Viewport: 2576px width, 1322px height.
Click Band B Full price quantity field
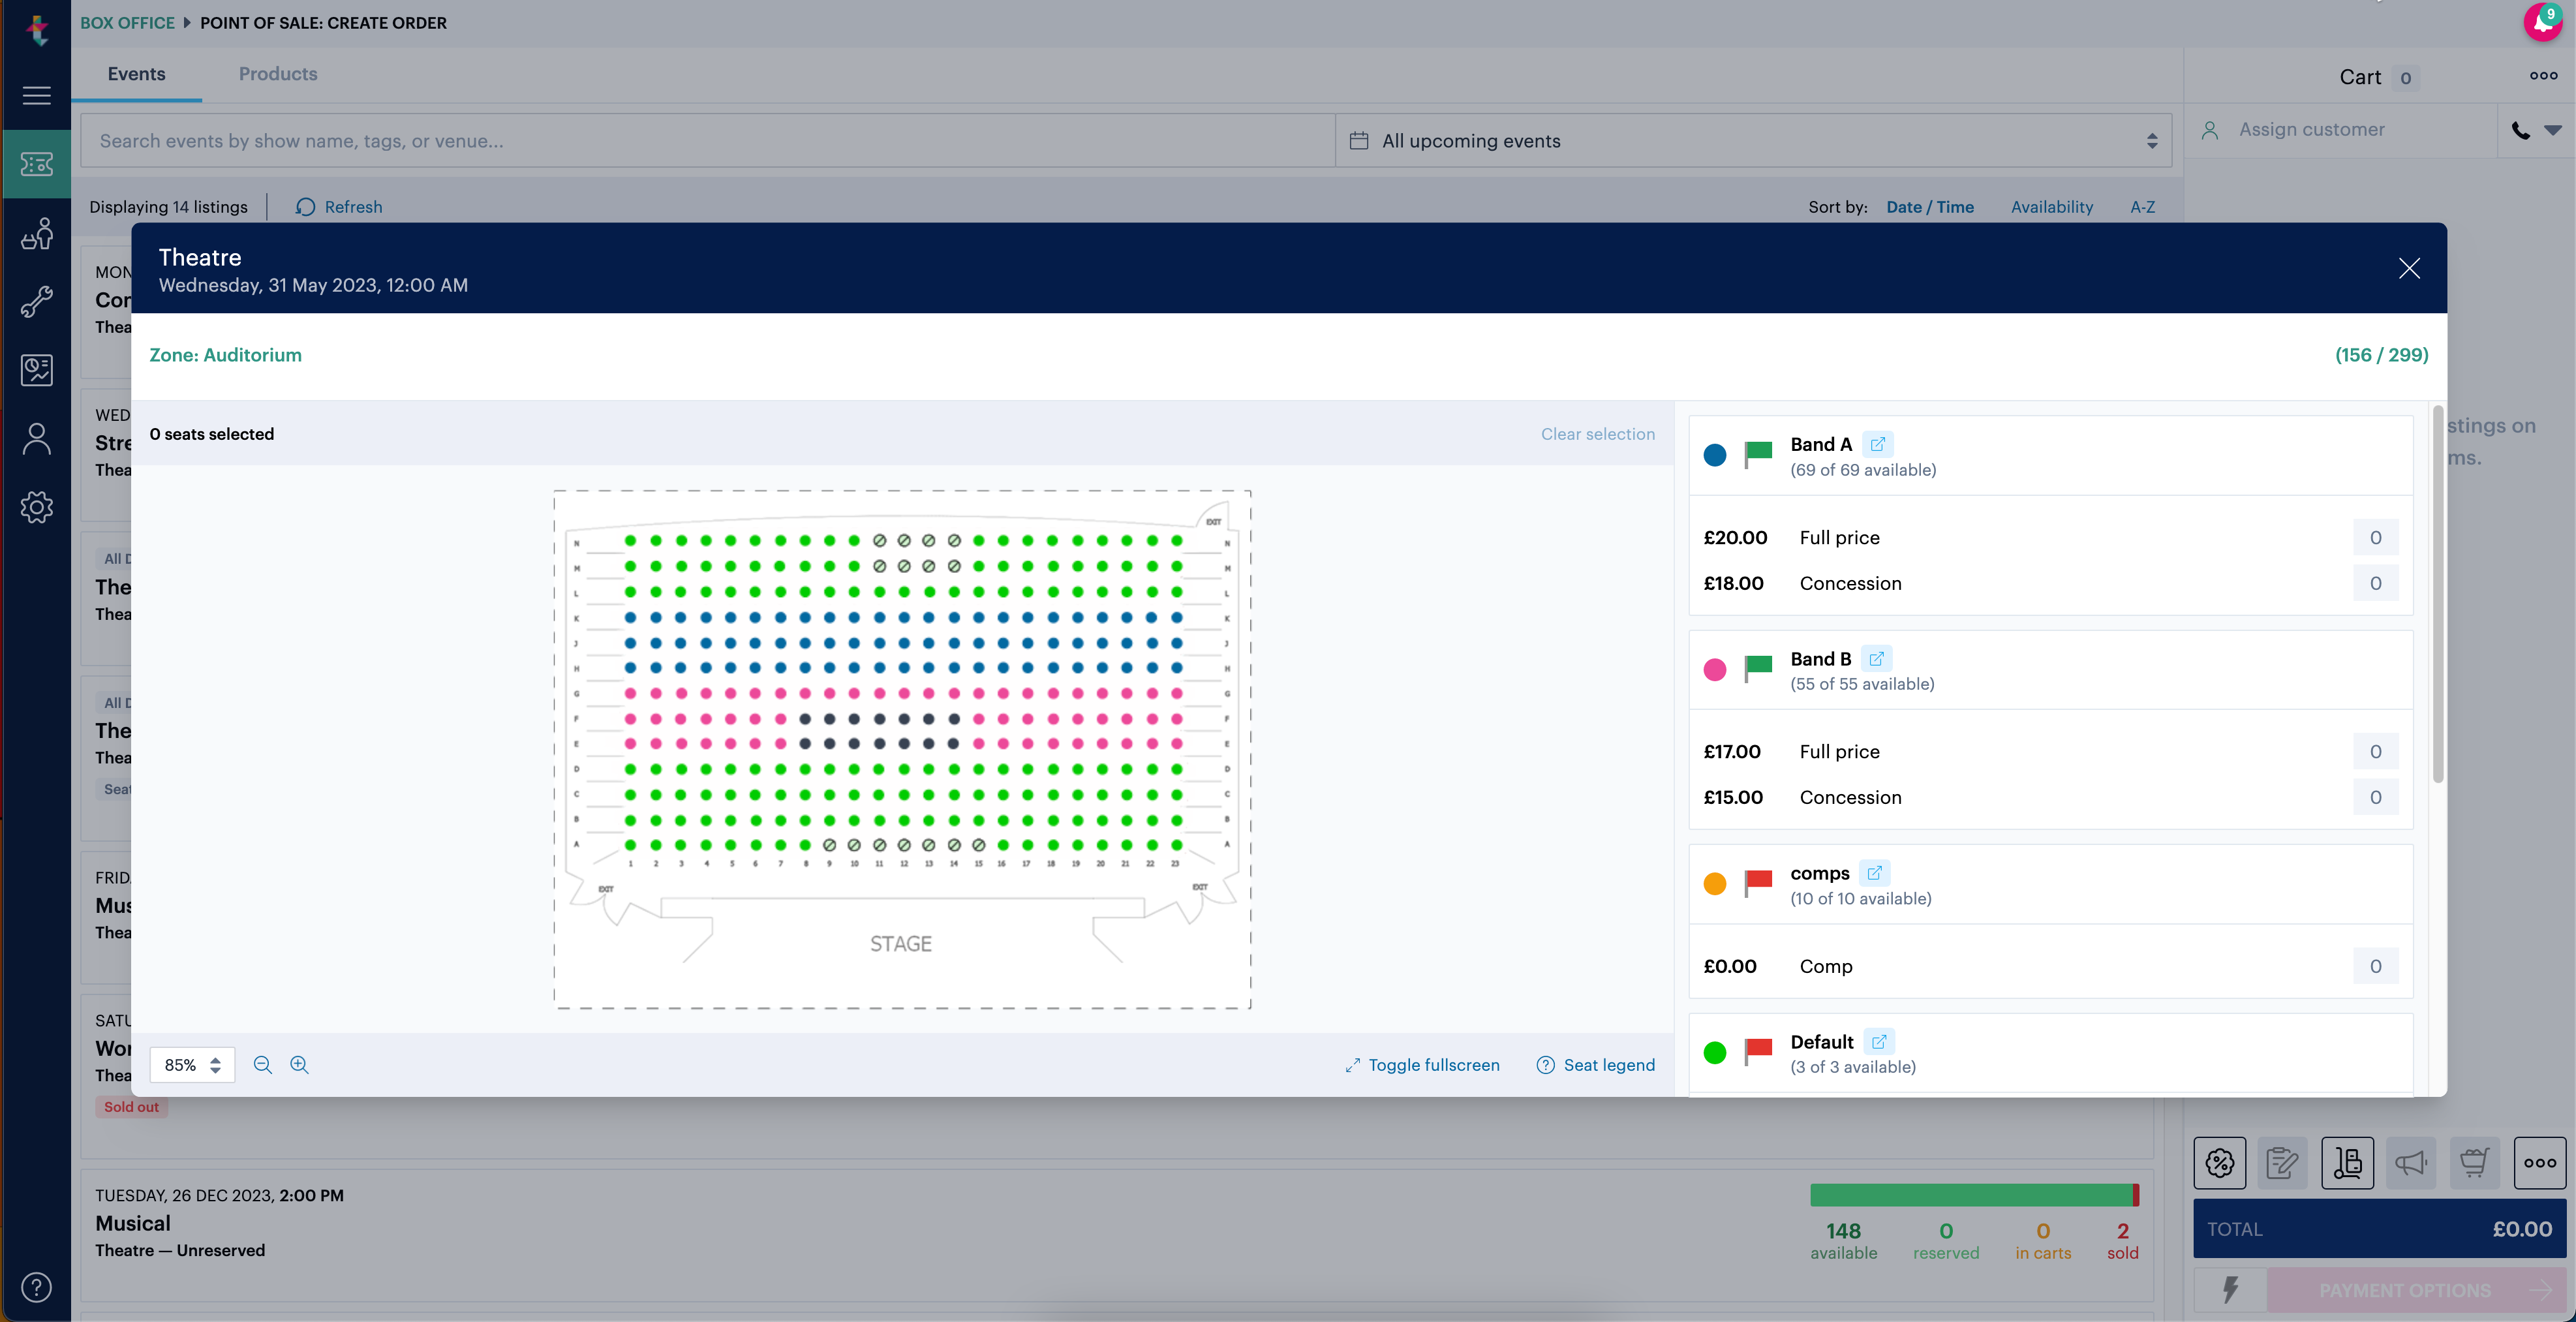[x=2376, y=752]
